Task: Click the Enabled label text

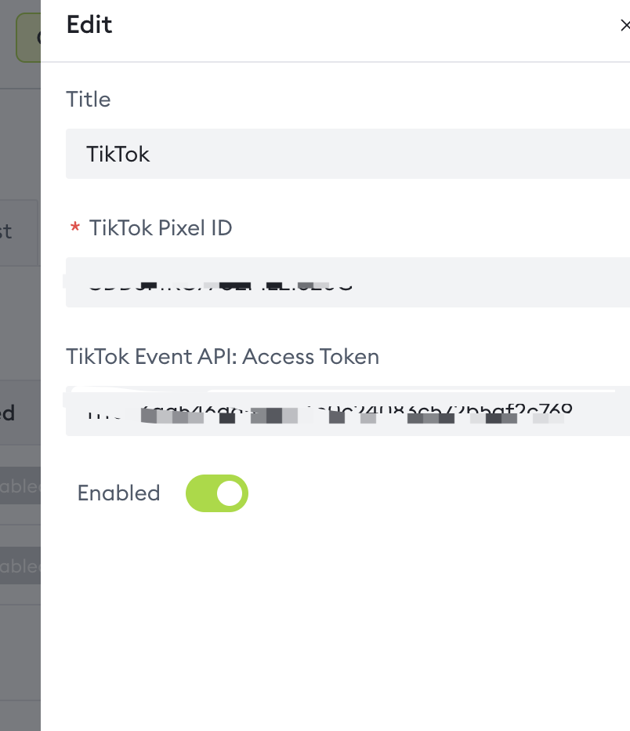Action: [118, 493]
